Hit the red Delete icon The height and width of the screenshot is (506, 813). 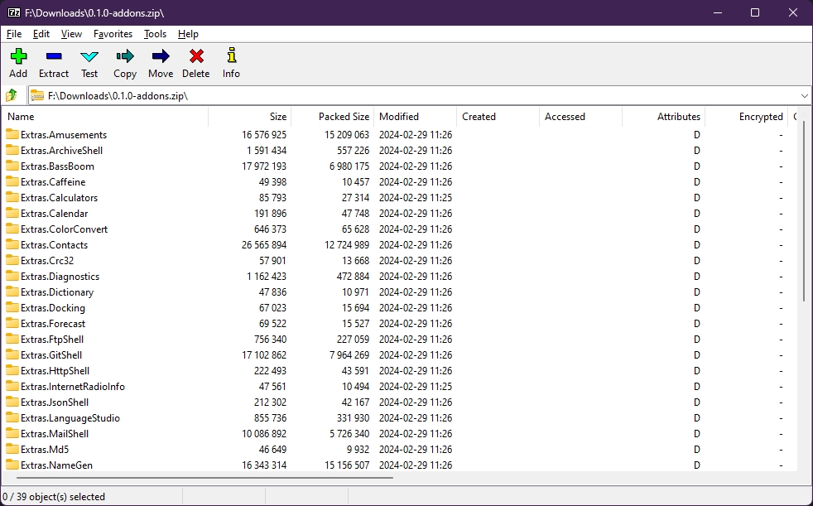[196, 56]
